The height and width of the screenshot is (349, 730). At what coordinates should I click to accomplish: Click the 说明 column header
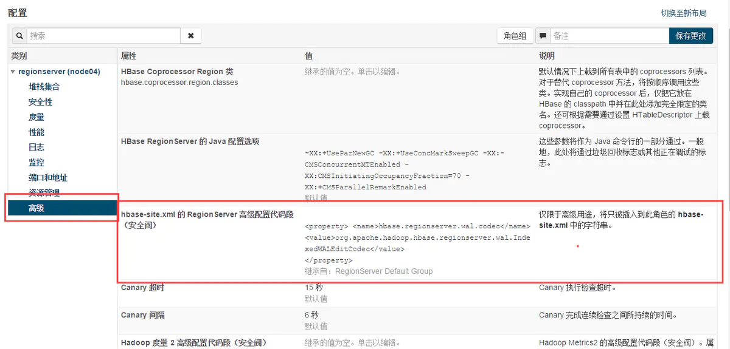(x=546, y=55)
